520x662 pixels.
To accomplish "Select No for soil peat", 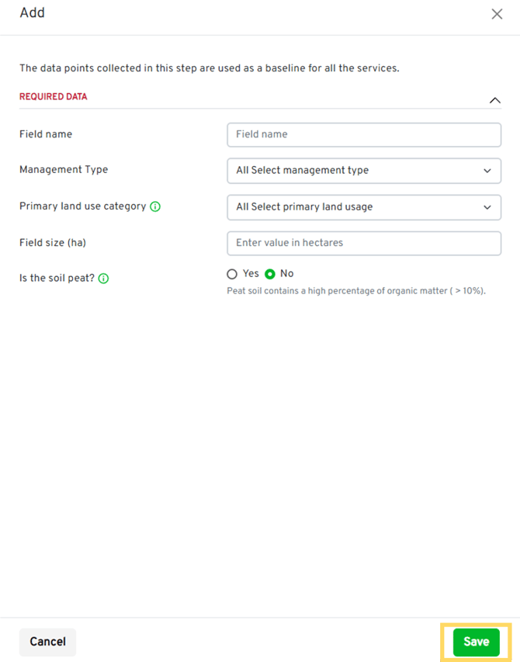I will tap(270, 274).
